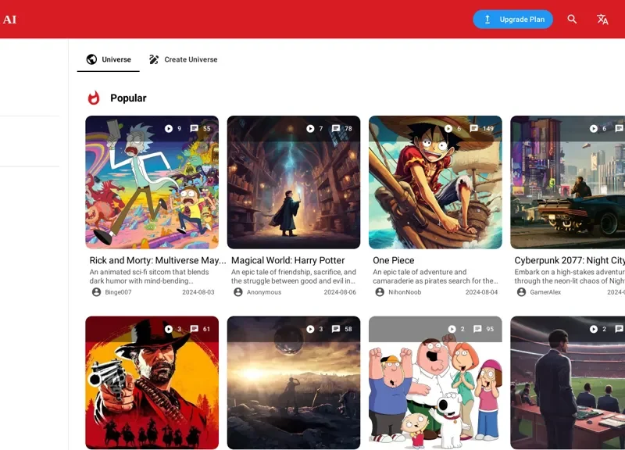Screen dimensions: 625x450
Task: Switch to the Universe tab
Action: 109,59
